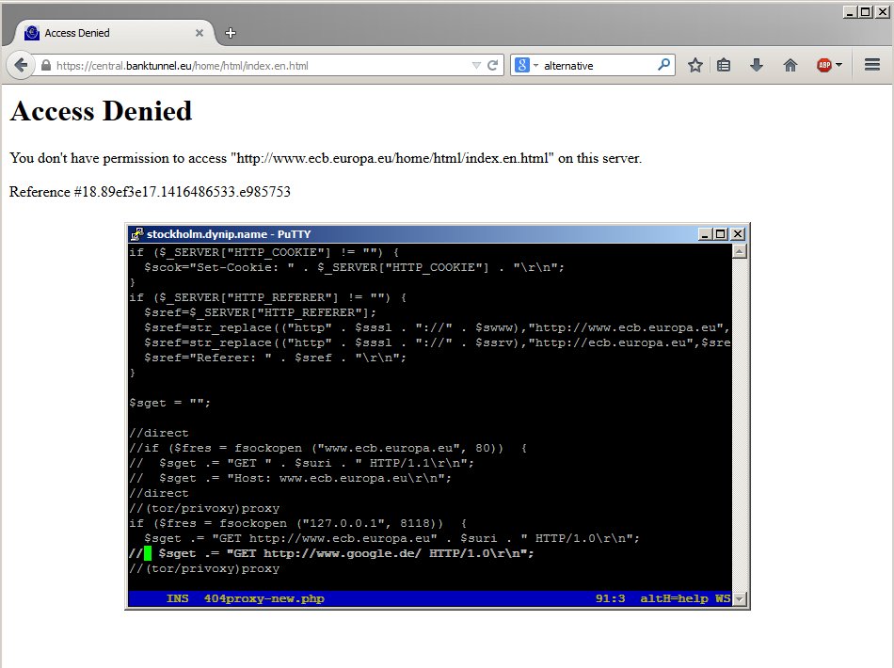Maximize the Firefox browser window
The width and height of the screenshot is (894, 668).
click(x=865, y=12)
